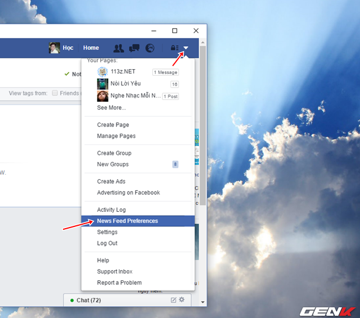Close the browser window
This screenshot has width=360, height=318.
coord(196,31)
